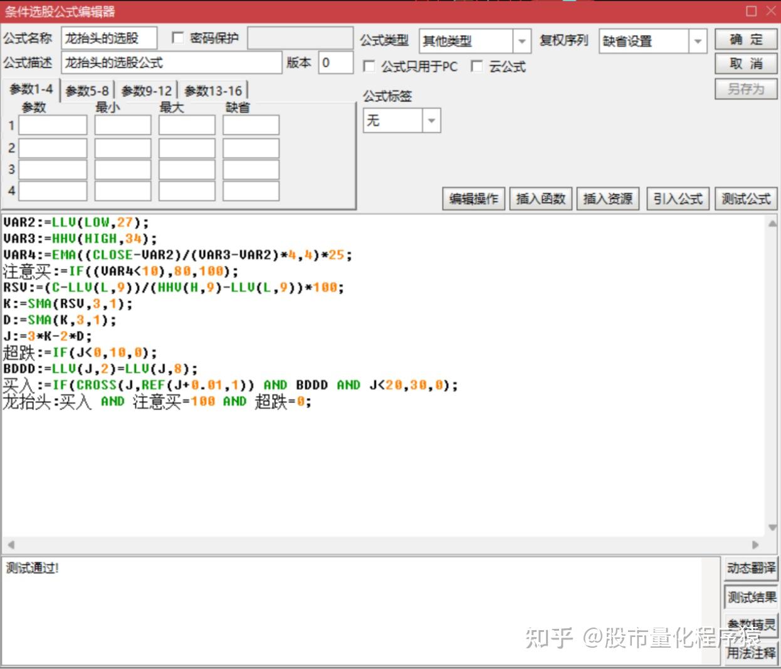Open the 公式类型 dropdown

tap(522, 41)
